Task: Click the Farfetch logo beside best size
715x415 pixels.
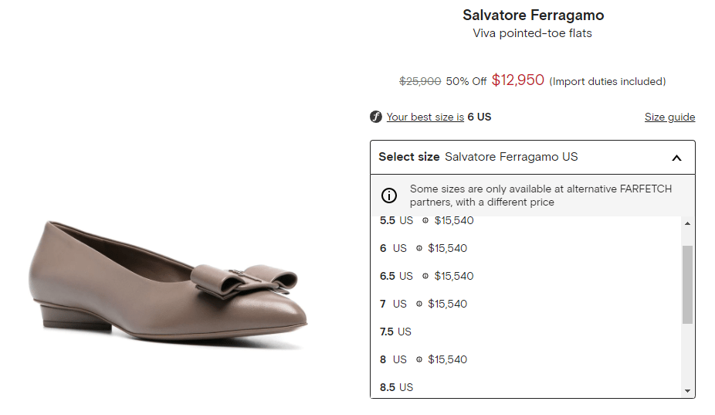Action: 376,117
